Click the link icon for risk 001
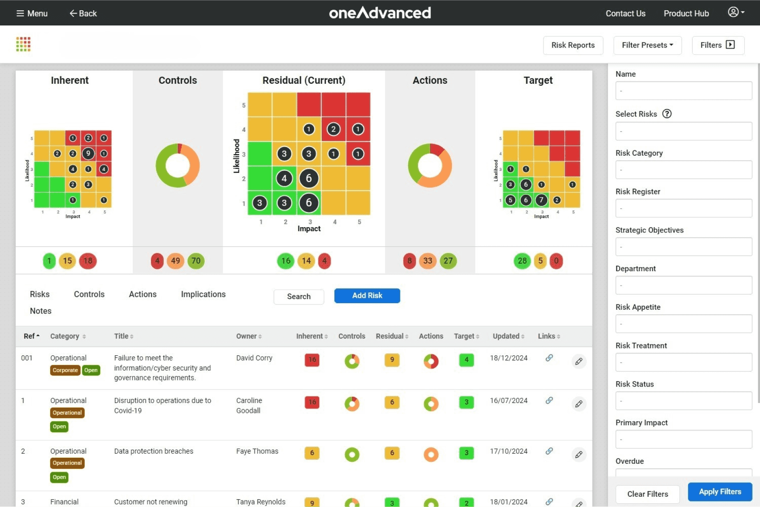 point(549,358)
